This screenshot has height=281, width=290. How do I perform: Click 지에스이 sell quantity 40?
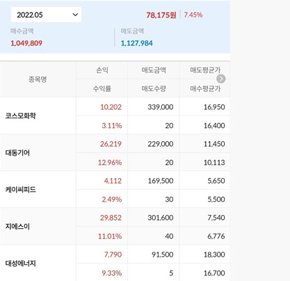(x=169, y=236)
